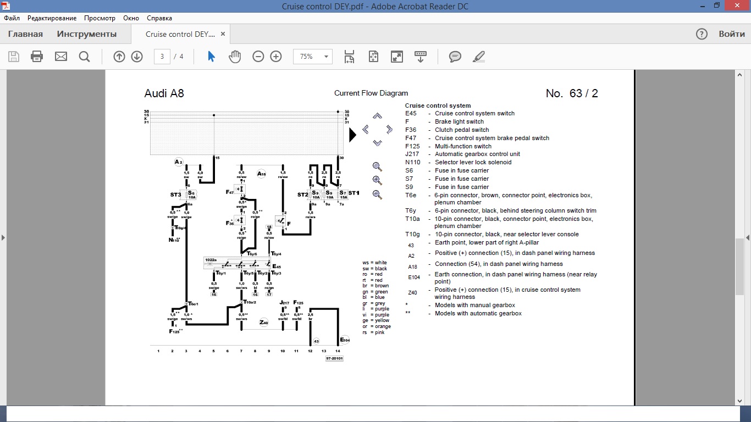The height and width of the screenshot is (422, 751).
Task: Click the Print icon
Action: [37, 57]
